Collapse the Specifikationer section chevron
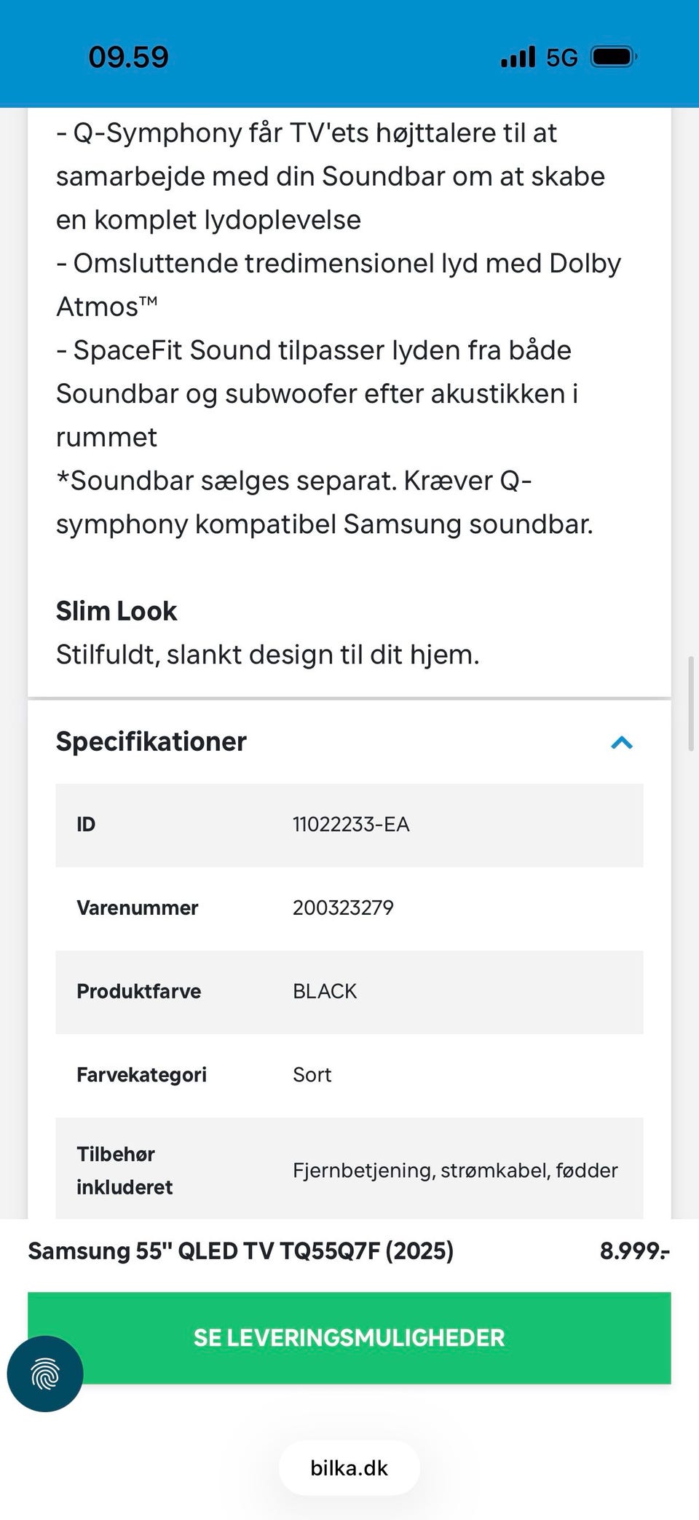Viewport: 699px width, 1520px height. click(622, 743)
